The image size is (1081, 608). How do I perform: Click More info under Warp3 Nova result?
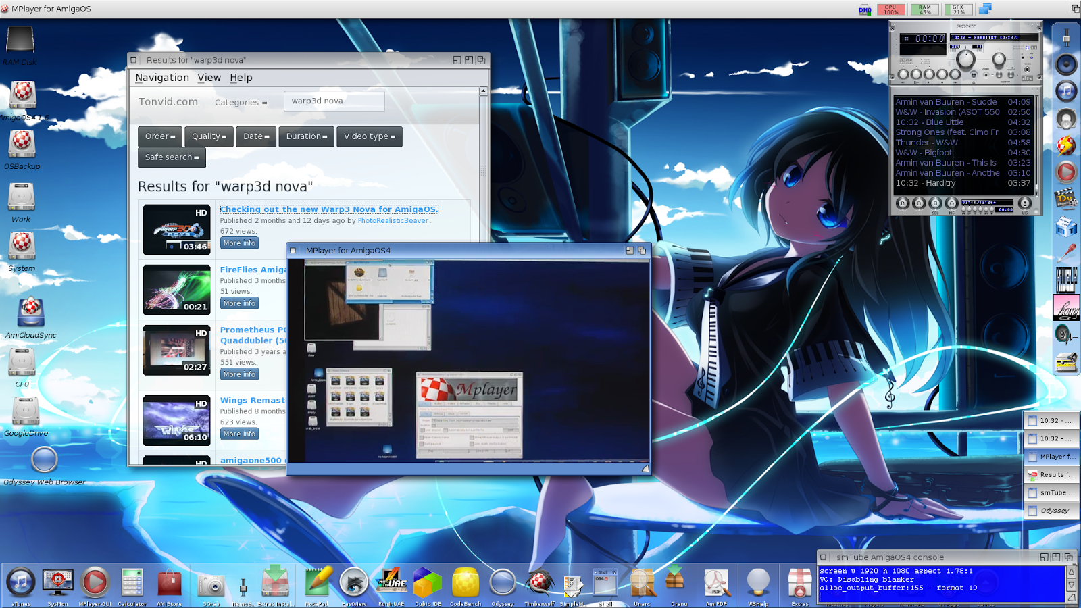(x=240, y=243)
